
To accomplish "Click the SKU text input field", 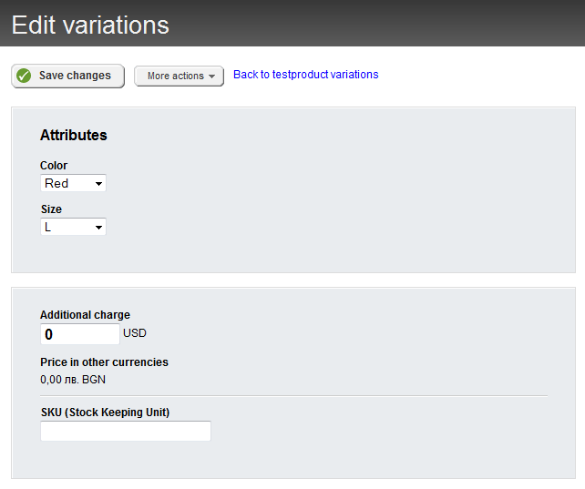I will click(x=126, y=431).
